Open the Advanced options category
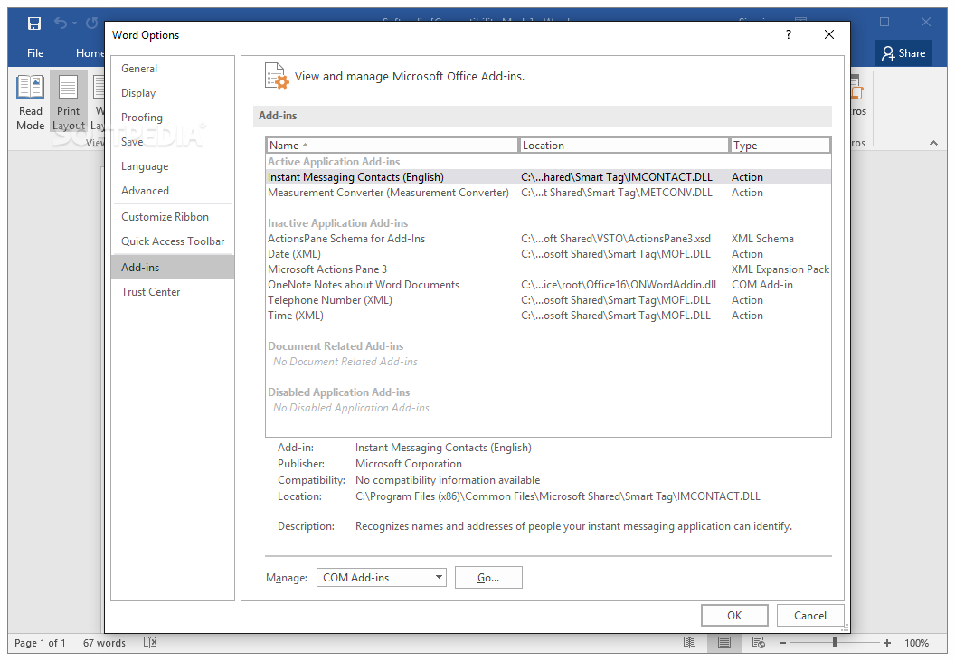This screenshot has width=955, height=661. 173,191
